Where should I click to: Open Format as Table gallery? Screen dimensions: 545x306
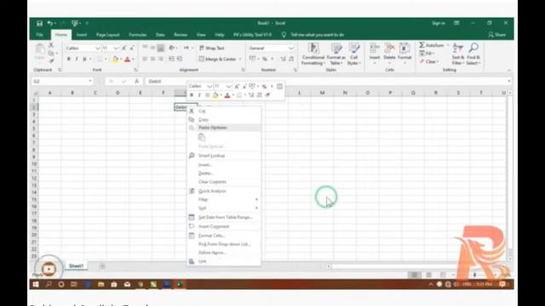click(336, 54)
